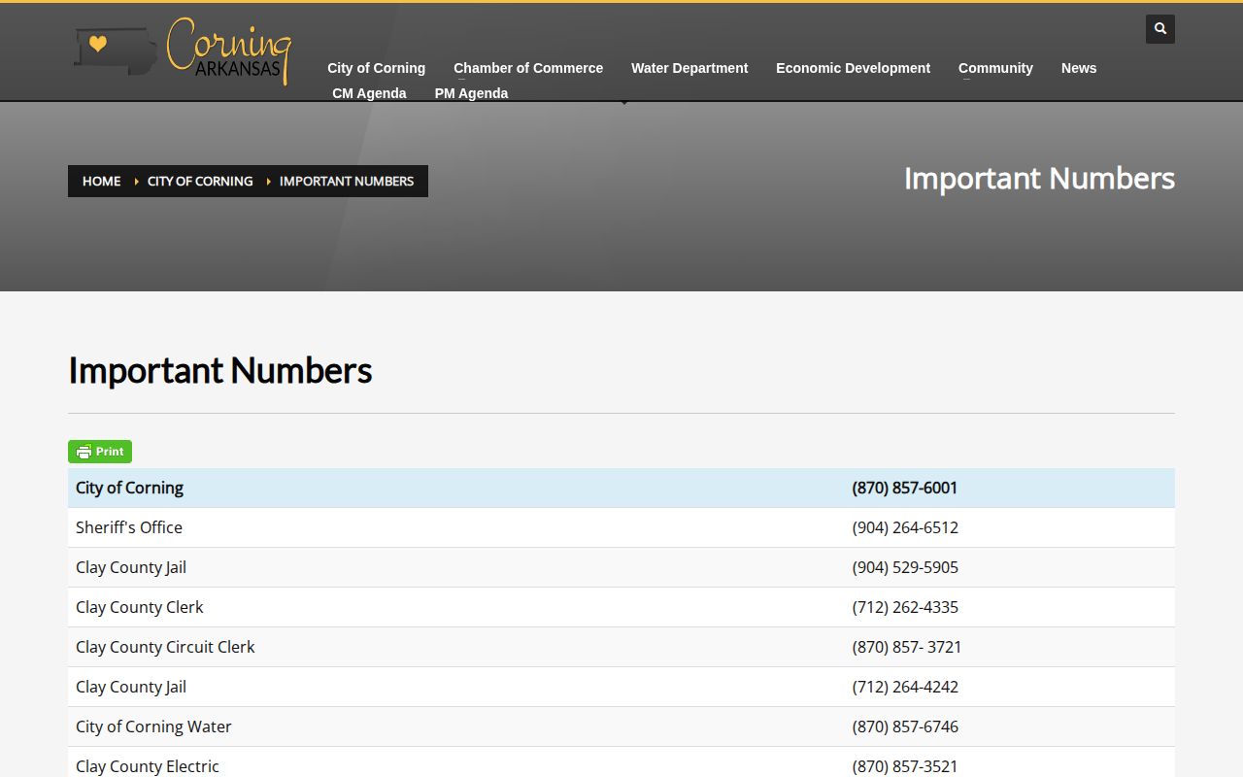Image resolution: width=1243 pixels, height=777 pixels.
Task: Open the Chamber of Commerce menu
Action: pos(528,68)
